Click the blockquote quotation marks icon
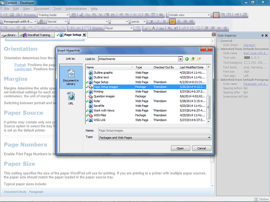The height and width of the screenshot is (202, 270). (x=219, y=28)
